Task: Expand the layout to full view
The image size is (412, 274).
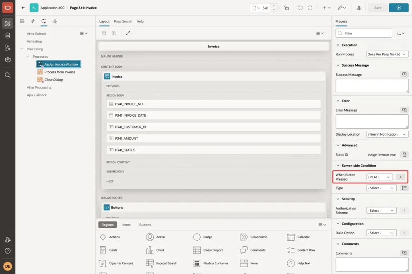Action: (128, 33)
